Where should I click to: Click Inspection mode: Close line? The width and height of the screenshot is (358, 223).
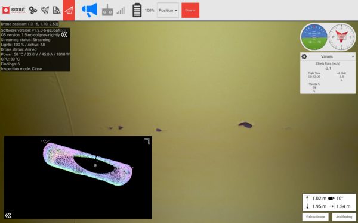(21, 69)
